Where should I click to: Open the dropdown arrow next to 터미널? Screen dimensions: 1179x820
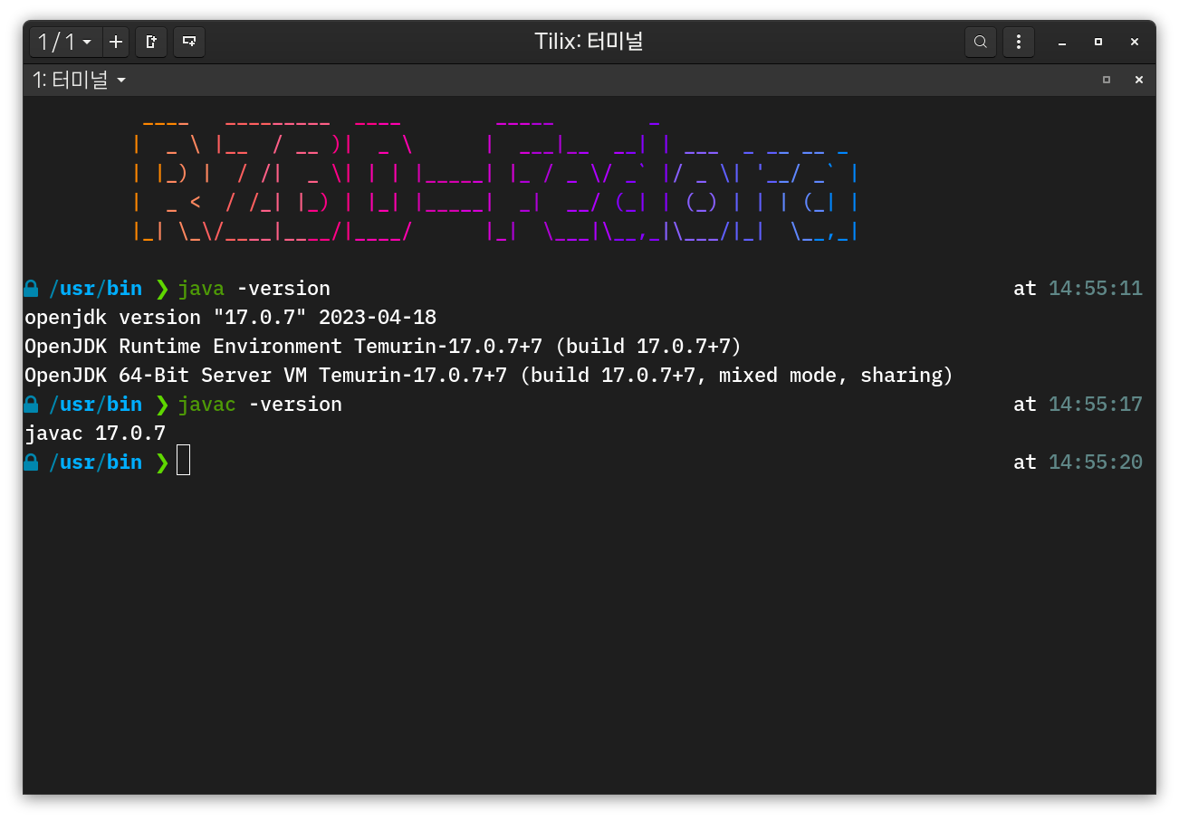(x=122, y=80)
